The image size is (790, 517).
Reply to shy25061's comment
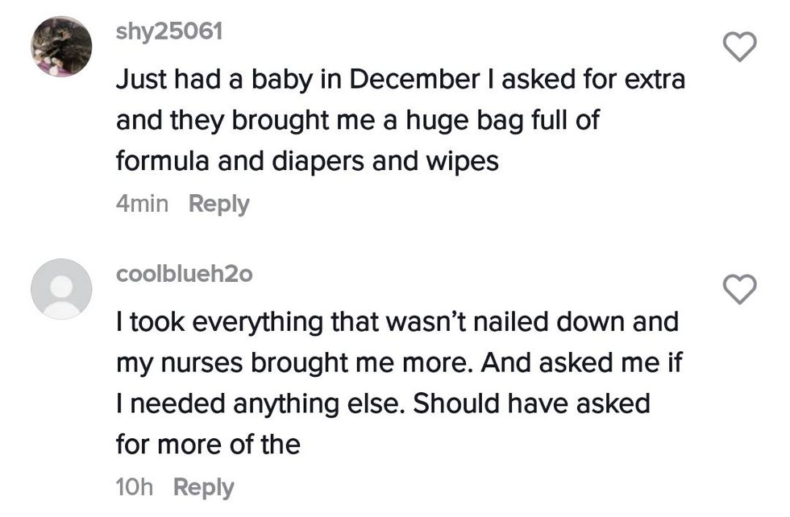pos(218,205)
